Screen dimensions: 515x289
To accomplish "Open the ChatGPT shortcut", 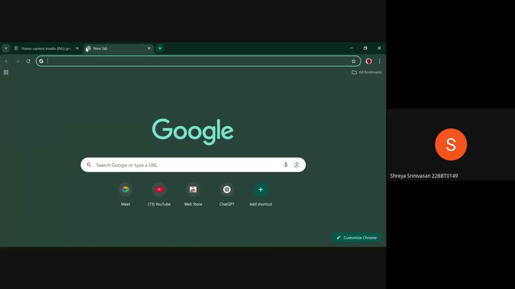I will point(227,195).
